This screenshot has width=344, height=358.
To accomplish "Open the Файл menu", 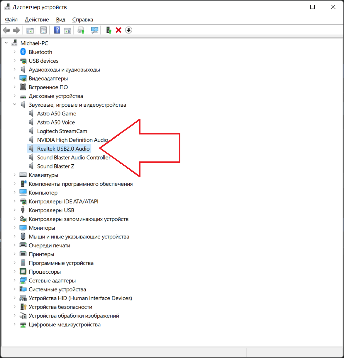I will click(11, 20).
